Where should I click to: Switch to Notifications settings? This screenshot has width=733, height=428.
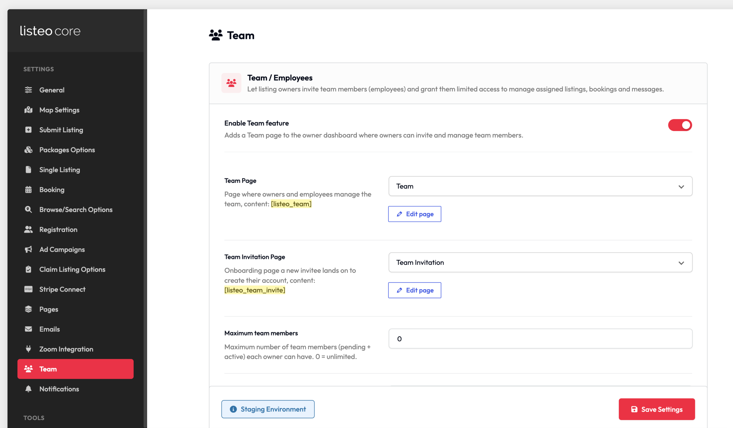click(75, 389)
